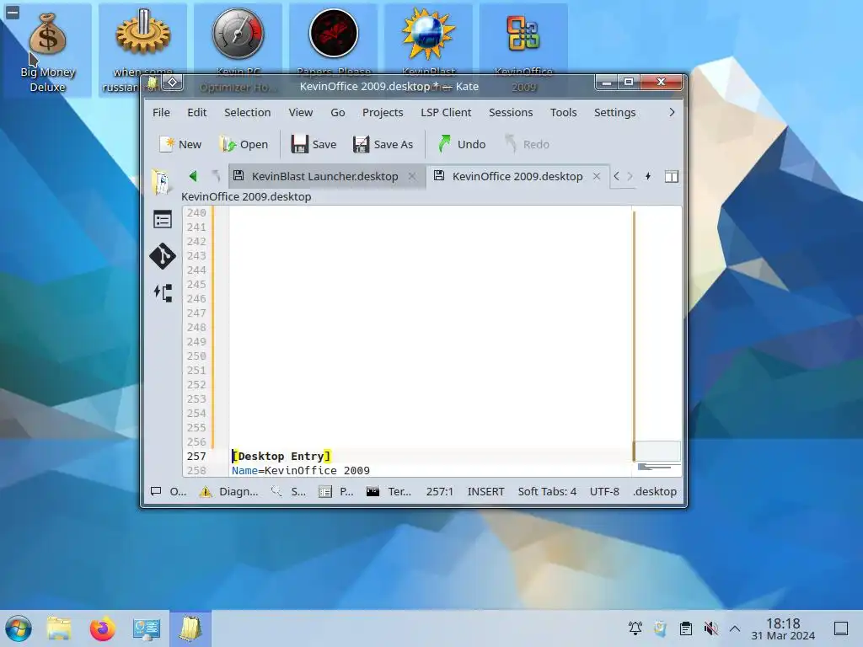Open the Go menu
The width and height of the screenshot is (863, 647).
click(337, 112)
